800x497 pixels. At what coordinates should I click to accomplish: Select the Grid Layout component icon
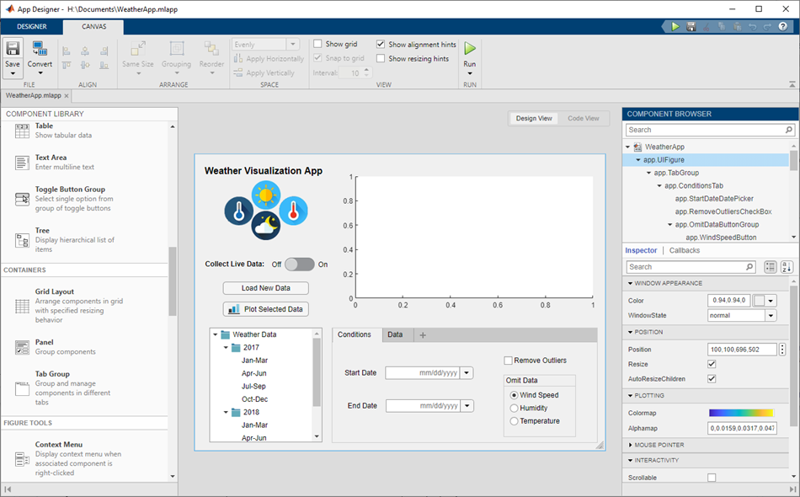click(23, 307)
